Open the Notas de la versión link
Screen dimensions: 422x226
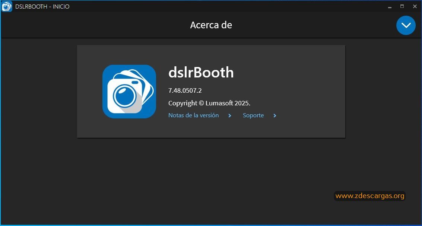click(194, 115)
